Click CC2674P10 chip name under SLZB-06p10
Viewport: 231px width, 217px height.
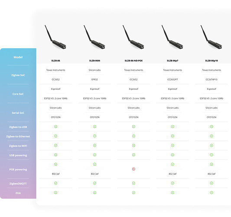tap(211, 79)
